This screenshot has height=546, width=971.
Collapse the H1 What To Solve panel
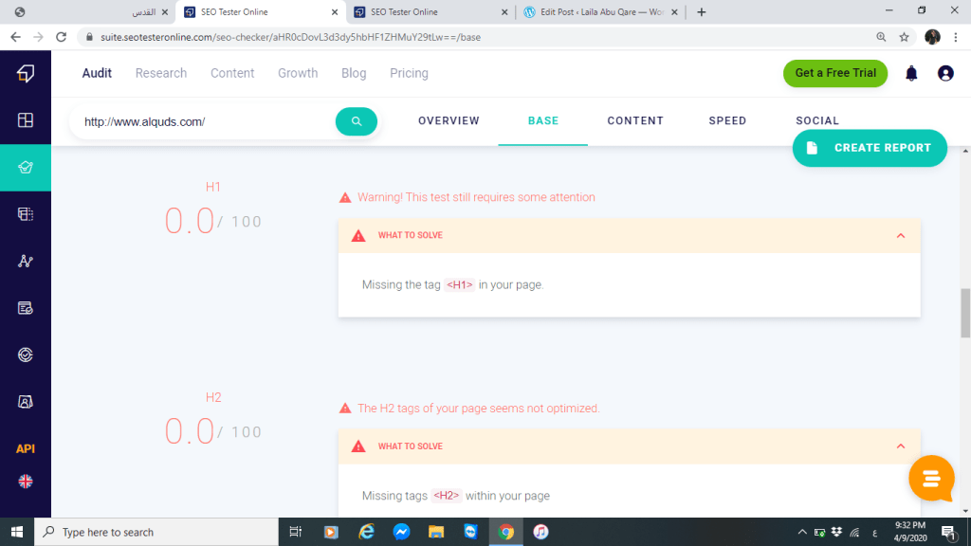[x=900, y=236]
